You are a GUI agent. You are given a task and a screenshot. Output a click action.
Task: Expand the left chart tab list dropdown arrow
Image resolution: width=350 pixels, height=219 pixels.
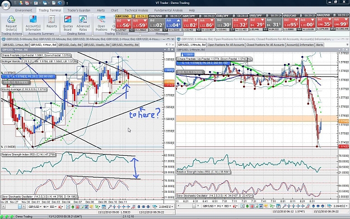click(173, 45)
